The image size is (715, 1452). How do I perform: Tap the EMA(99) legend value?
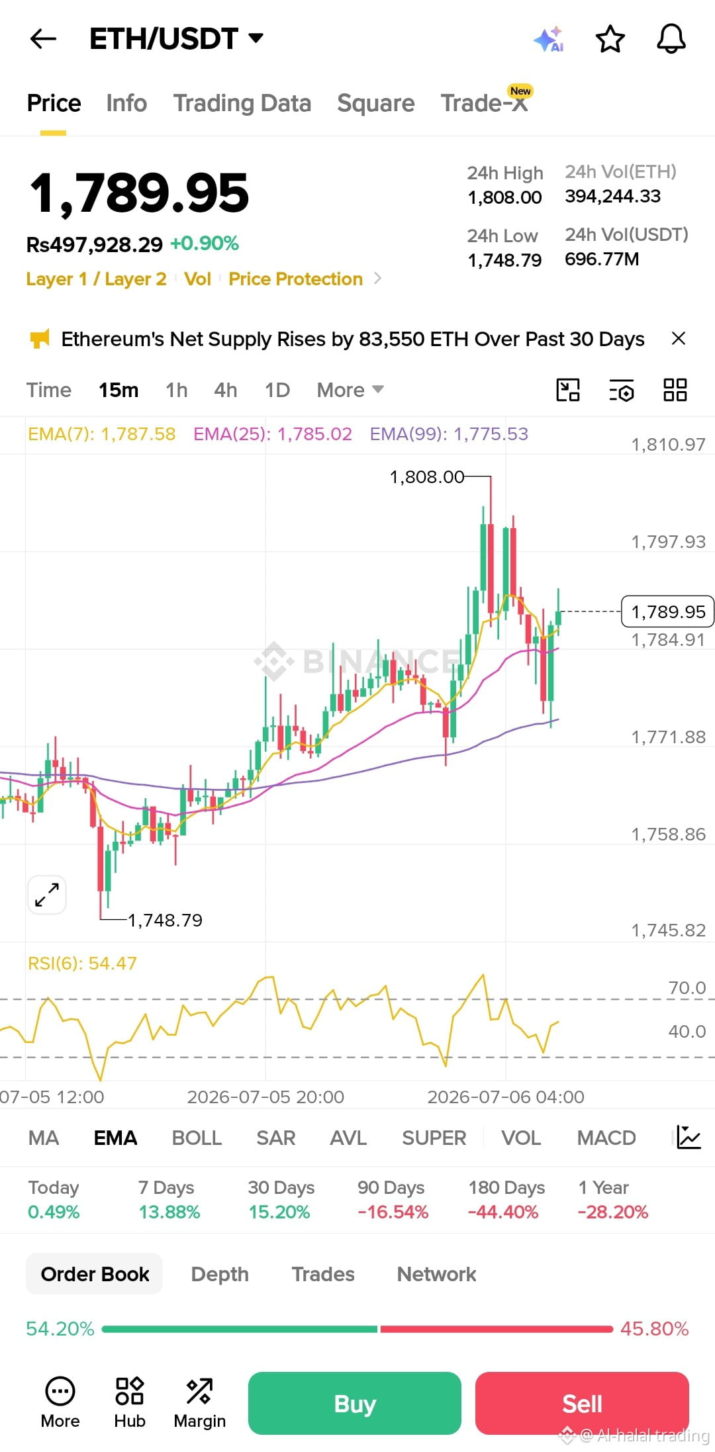pos(449,434)
